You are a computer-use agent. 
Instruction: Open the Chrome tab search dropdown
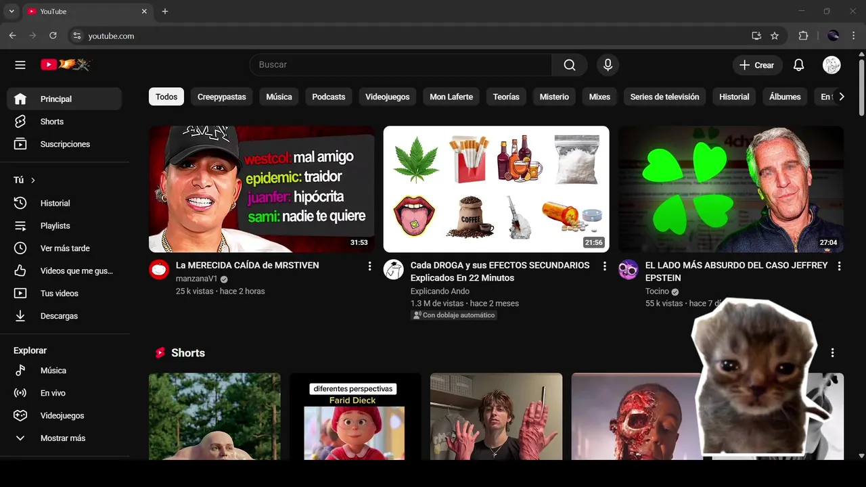(12, 11)
